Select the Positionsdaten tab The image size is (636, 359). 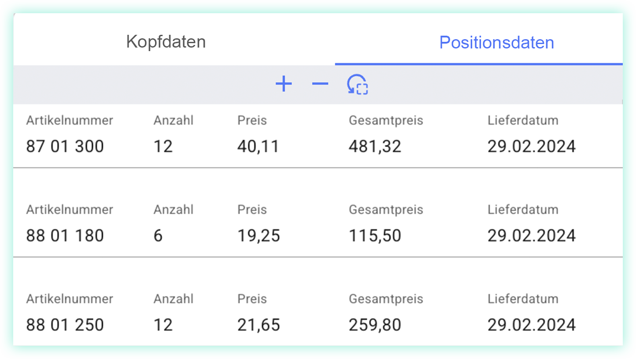tap(497, 42)
